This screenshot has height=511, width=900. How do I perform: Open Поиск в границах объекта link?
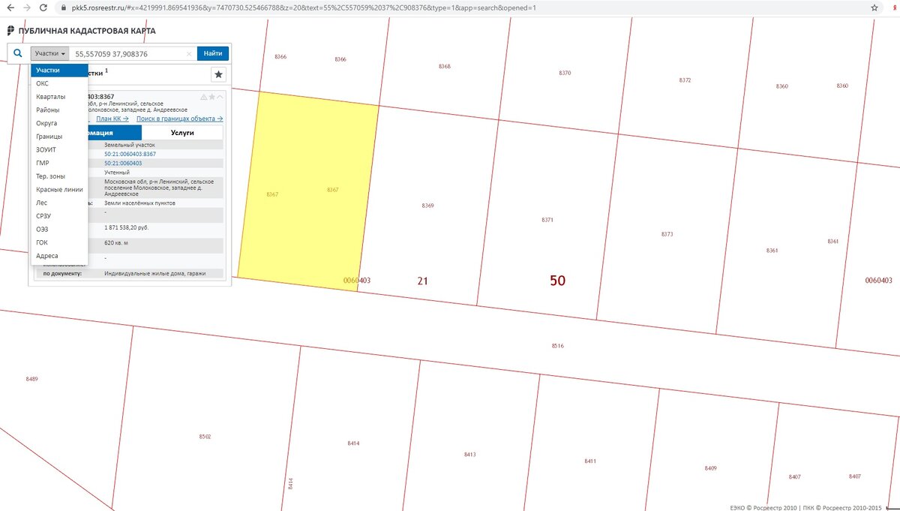point(180,119)
